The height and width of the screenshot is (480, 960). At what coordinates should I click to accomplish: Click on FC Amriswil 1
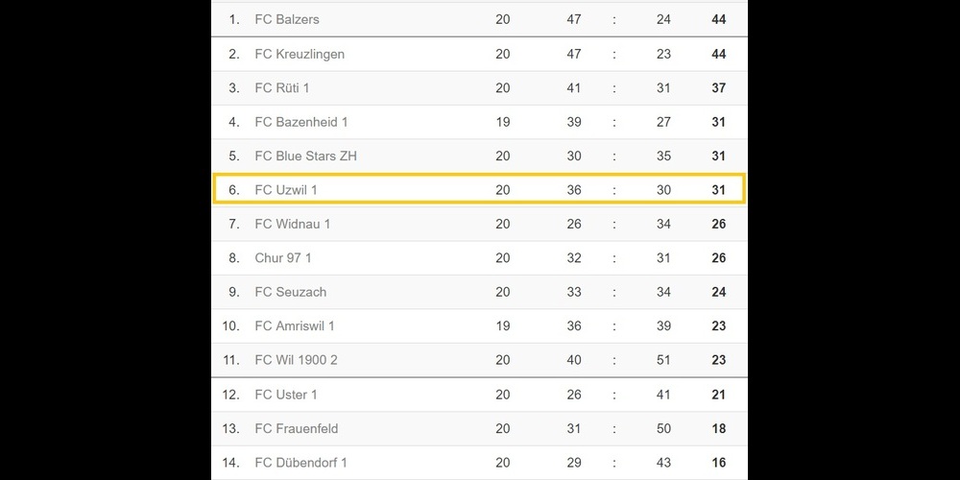(295, 326)
